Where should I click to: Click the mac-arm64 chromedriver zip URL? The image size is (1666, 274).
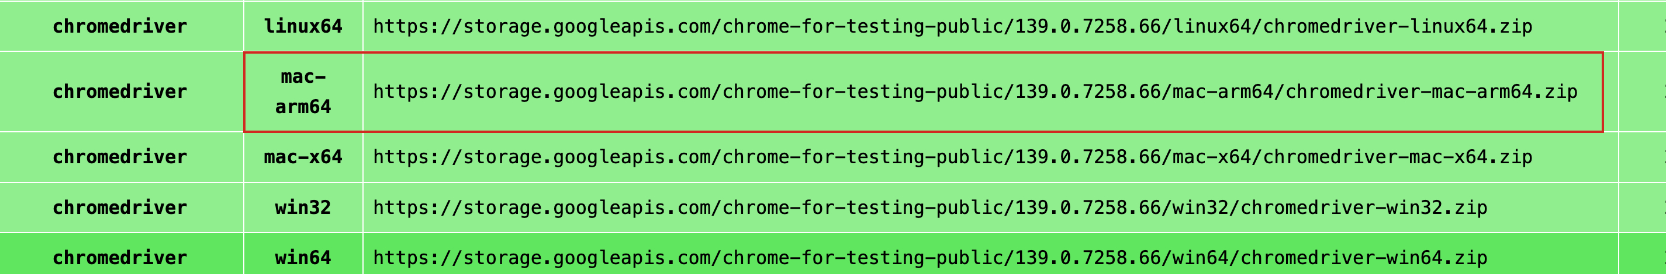pyautogui.click(x=974, y=92)
